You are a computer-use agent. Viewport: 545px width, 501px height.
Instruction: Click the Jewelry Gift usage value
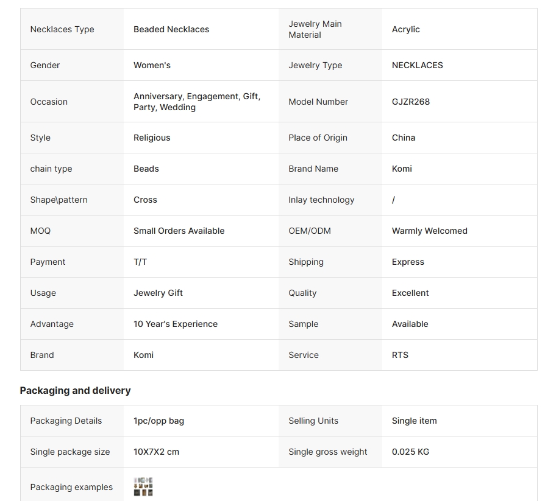[158, 293]
